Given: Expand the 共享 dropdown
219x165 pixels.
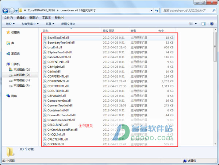Looking at the screenshot, I should (x=50, y=24).
